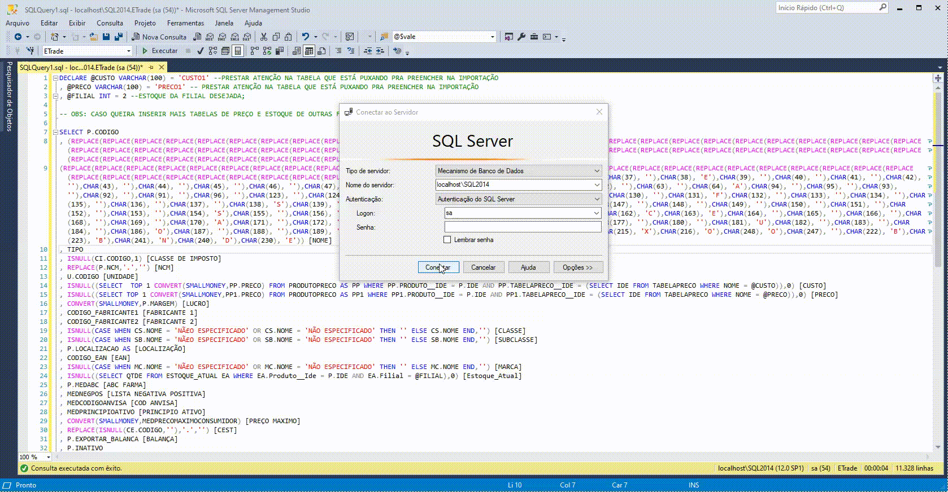
Task: Open the Ferramentas menu
Action: click(x=185, y=23)
